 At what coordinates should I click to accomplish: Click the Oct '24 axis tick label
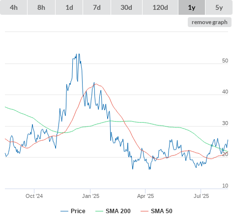(x=34, y=196)
